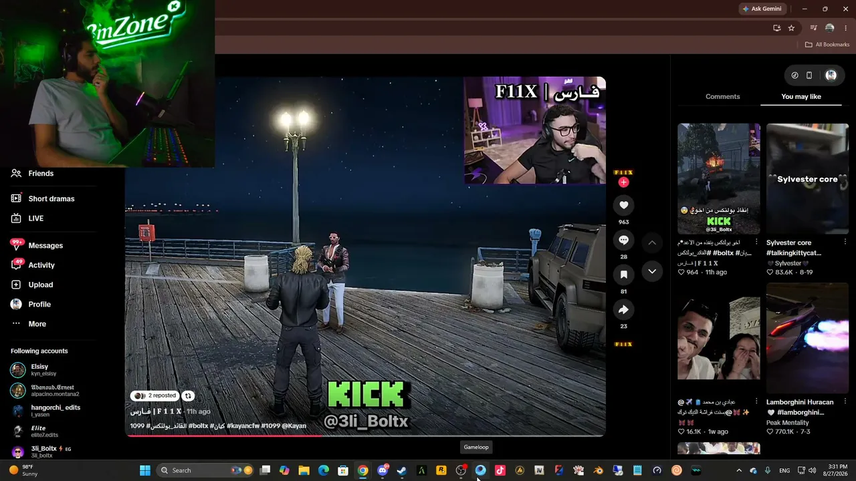This screenshot has width=856, height=481.
Task: Open the Lamborghini flame video thumbnail
Action: (x=807, y=339)
